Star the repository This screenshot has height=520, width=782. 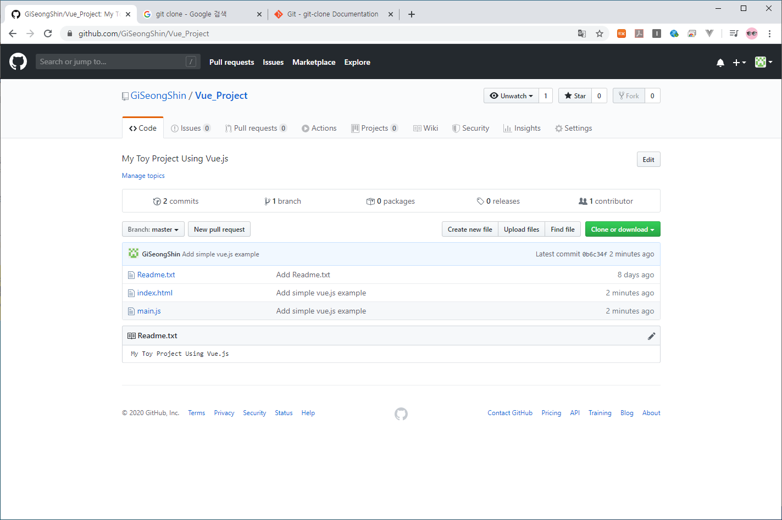(x=575, y=96)
